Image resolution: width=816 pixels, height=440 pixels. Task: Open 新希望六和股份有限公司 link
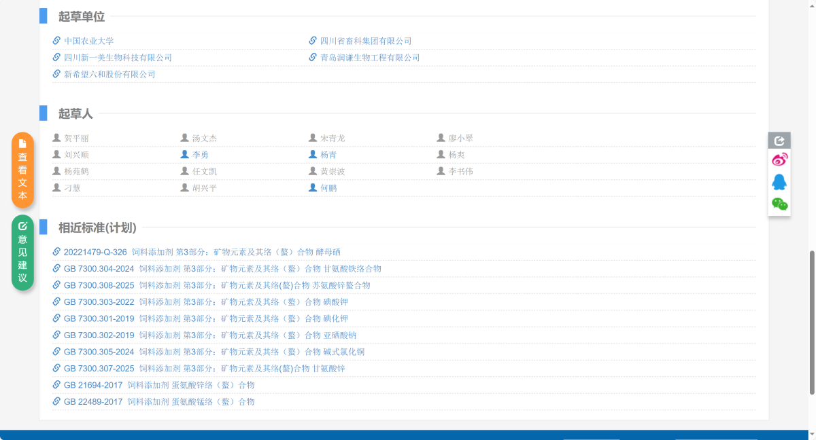click(109, 74)
